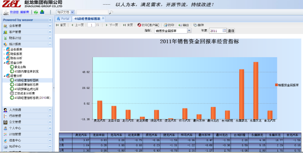Switch to the Portal tab
Screen dimensions: 303x153
click(63, 19)
